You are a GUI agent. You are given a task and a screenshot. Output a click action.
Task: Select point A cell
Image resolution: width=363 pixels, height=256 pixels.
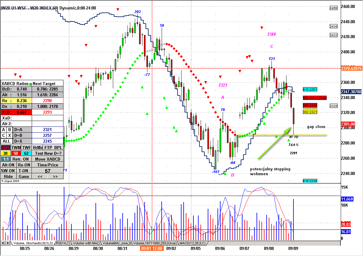tap(4, 130)
